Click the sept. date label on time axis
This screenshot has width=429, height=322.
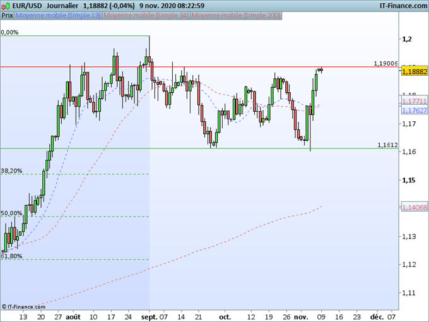[x=150, y=317]
